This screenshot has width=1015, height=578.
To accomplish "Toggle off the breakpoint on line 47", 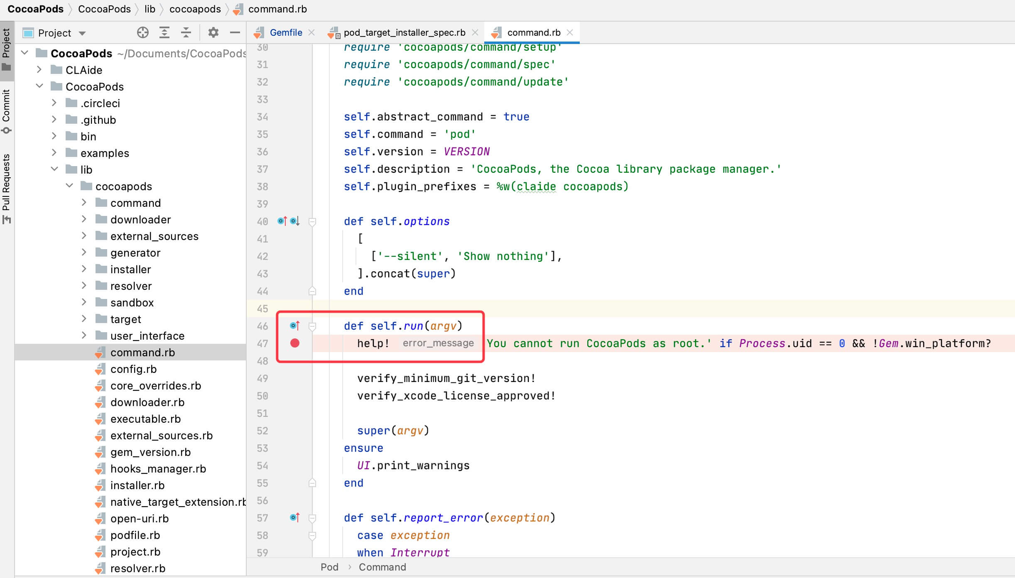I will pos(295,343).
